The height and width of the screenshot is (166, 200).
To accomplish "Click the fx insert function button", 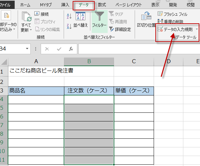I will 71,49.
